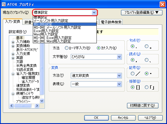Collapse the 候補ウィンドウ tree node
Screen dimensions: 167x124
(x=13, y=94)
